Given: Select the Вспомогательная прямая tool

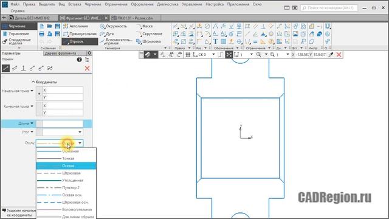Looking at the screenshot, I should (x=116, y=41).
